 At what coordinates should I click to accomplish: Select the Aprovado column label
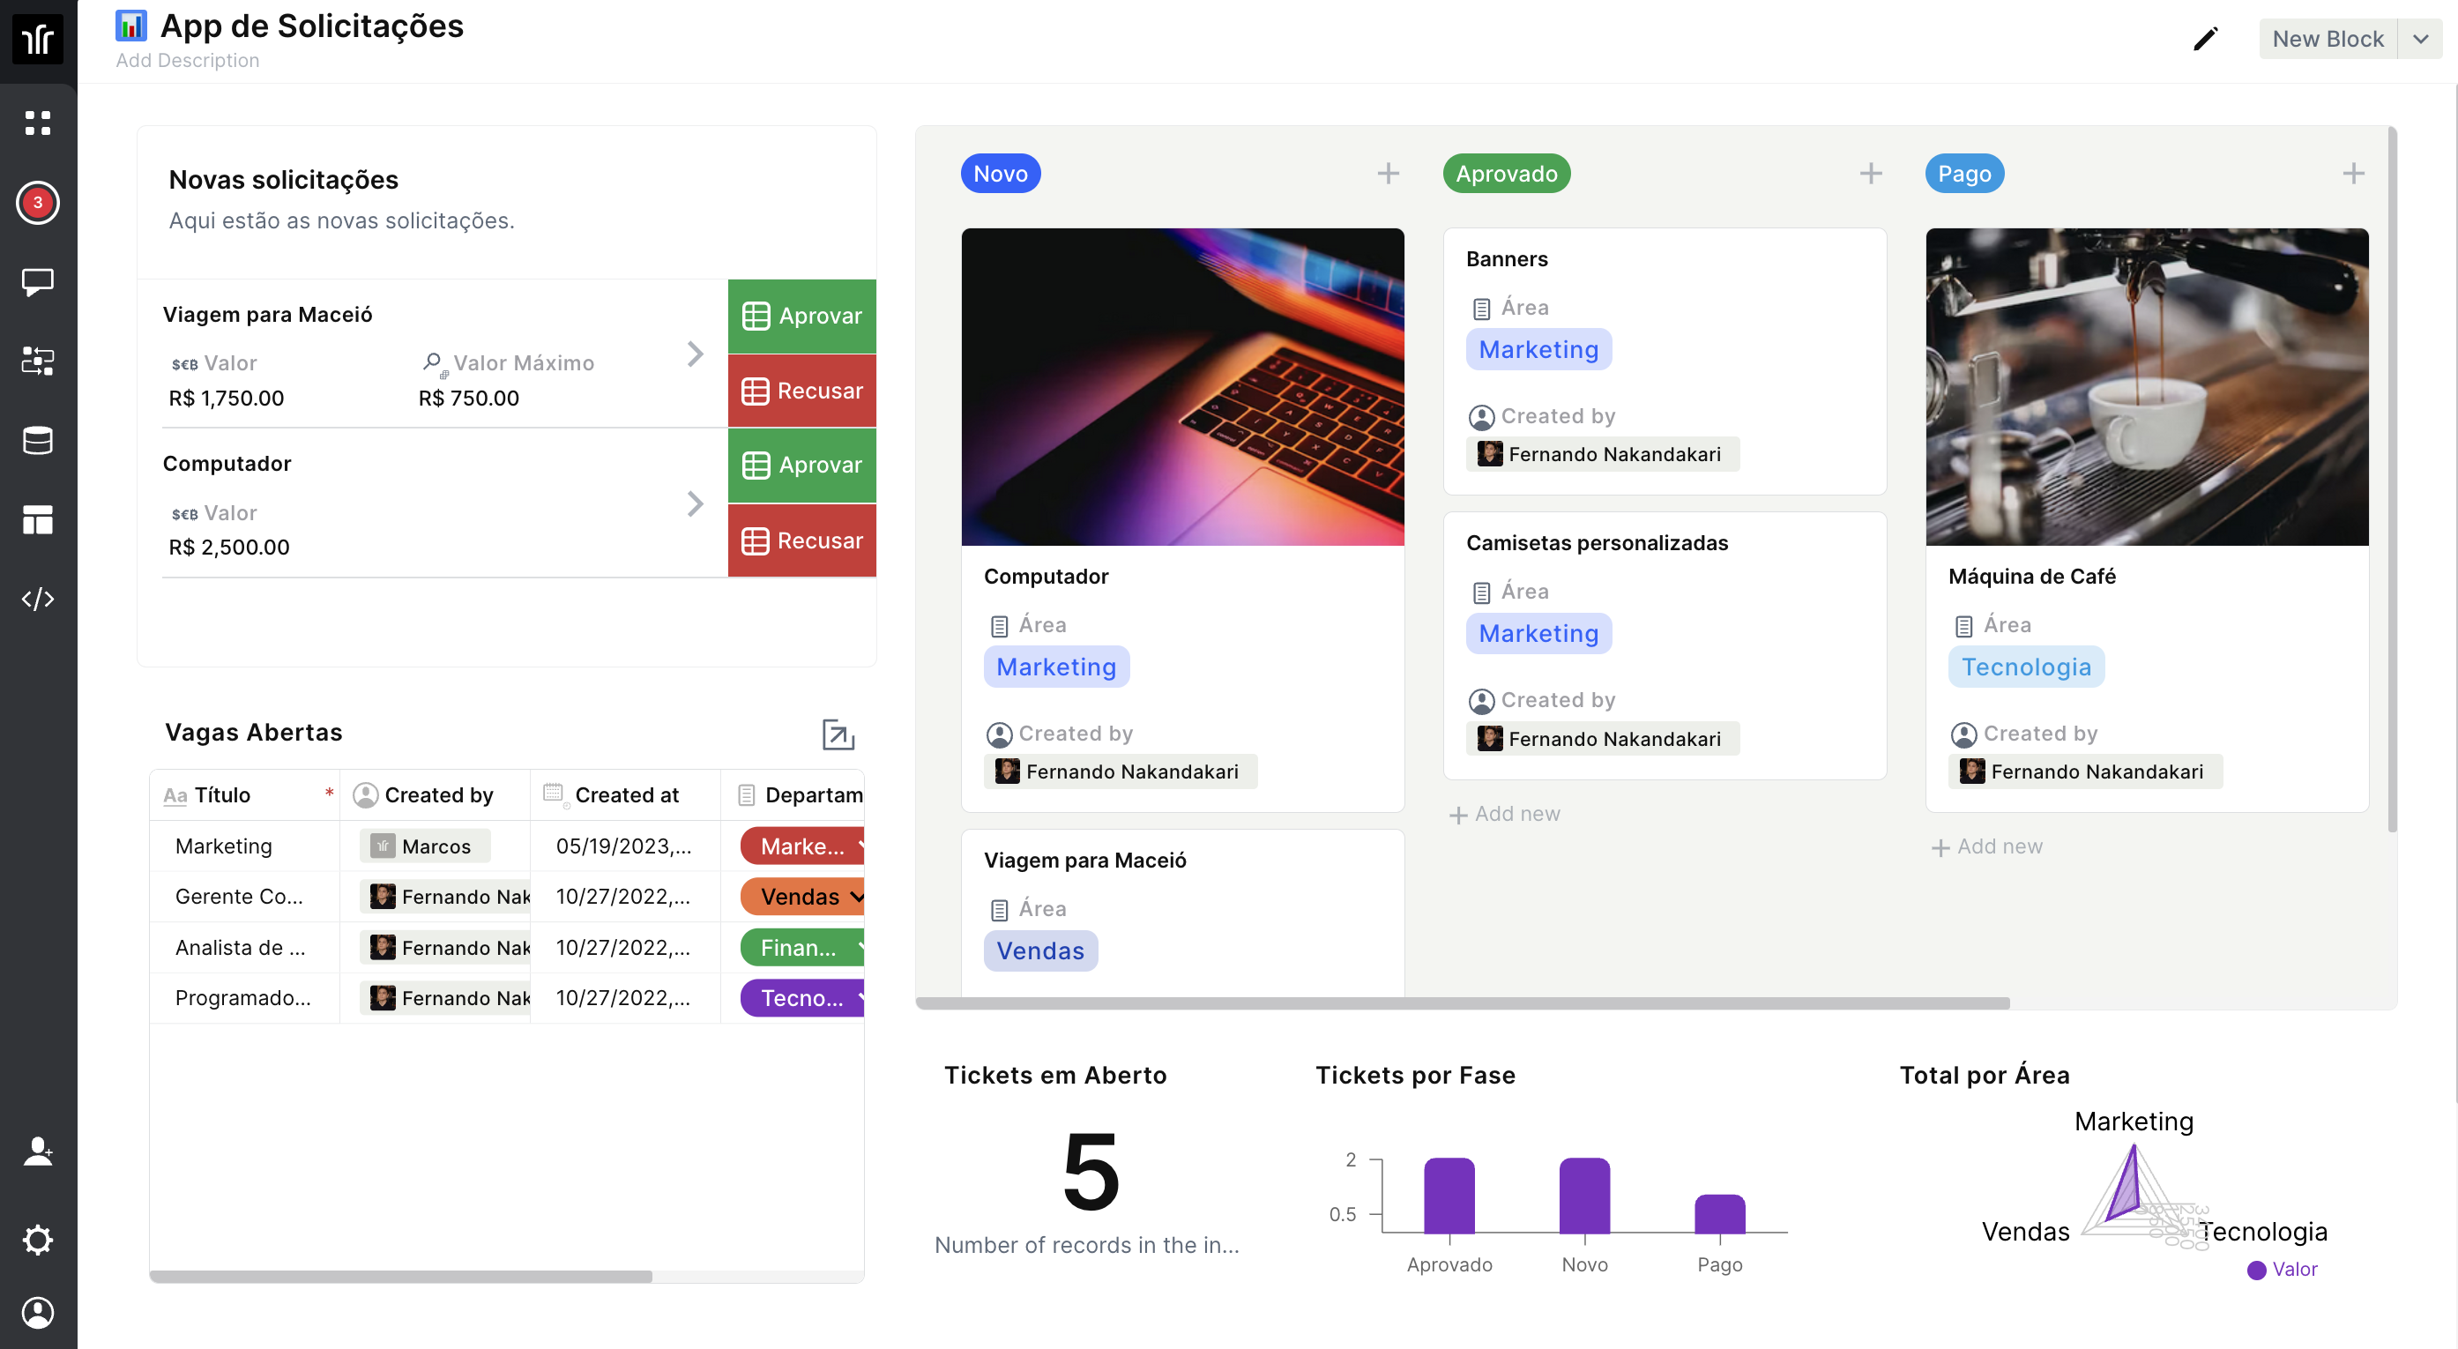point(1506,174)
